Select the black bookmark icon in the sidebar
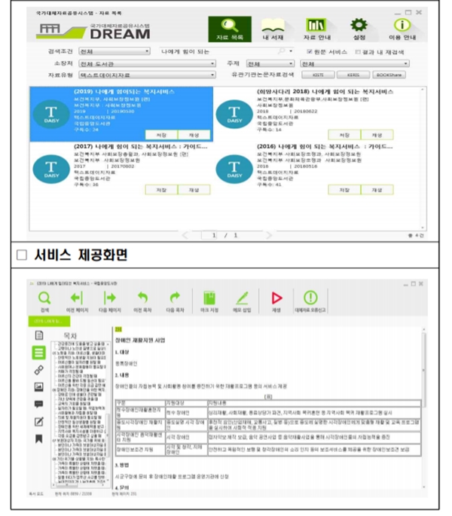The image size is (452, 516). click(x=39, y=438)
